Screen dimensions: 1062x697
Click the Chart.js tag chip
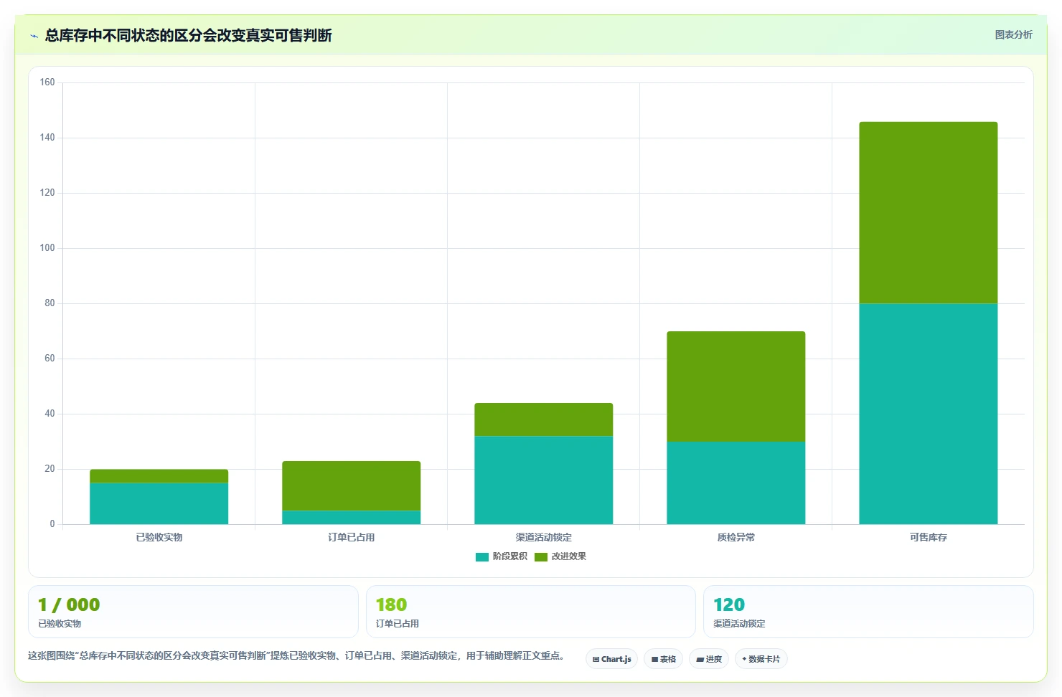(611, 659)
